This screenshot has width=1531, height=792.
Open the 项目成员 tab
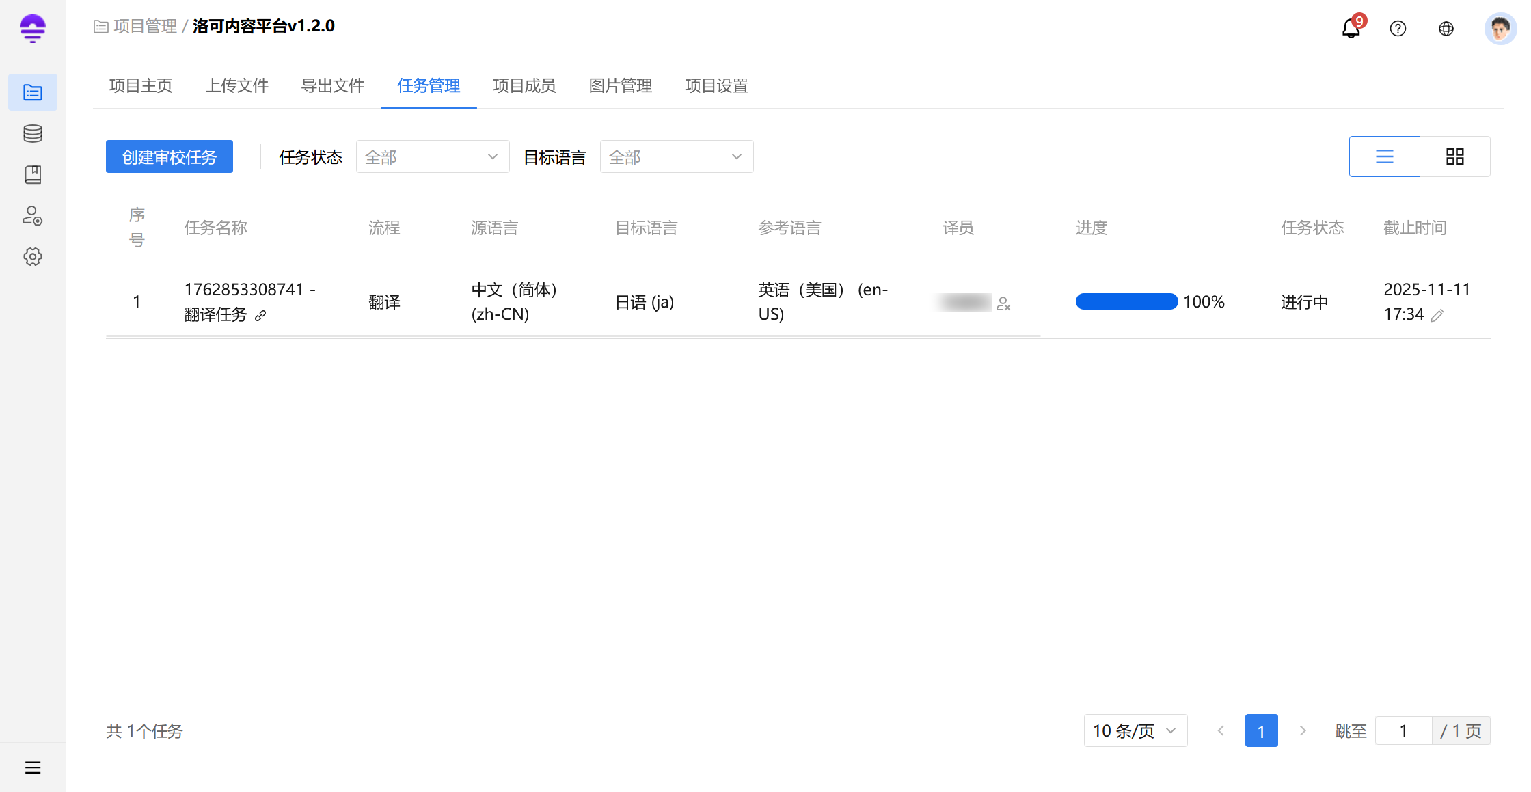pos(524,85)
